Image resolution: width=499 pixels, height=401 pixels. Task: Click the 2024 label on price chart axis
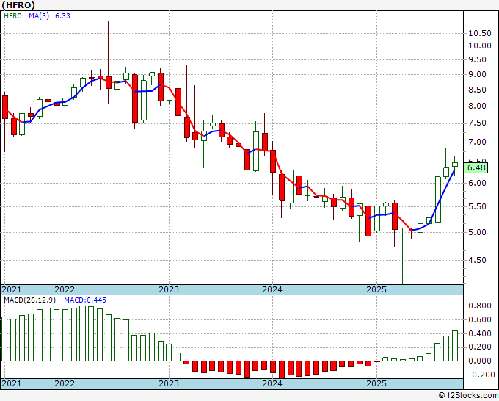(272, 289)
